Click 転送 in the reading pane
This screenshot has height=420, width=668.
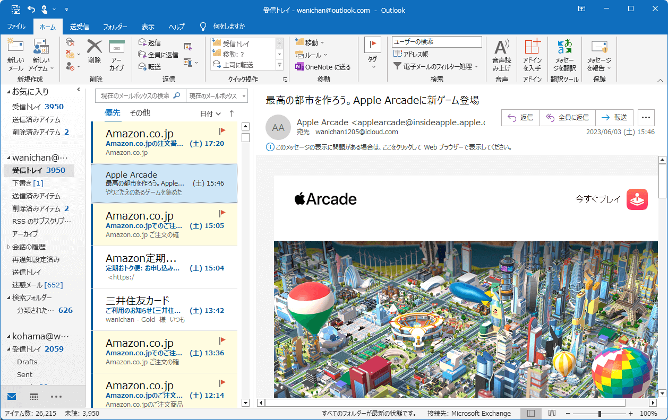tap(615, 118)
